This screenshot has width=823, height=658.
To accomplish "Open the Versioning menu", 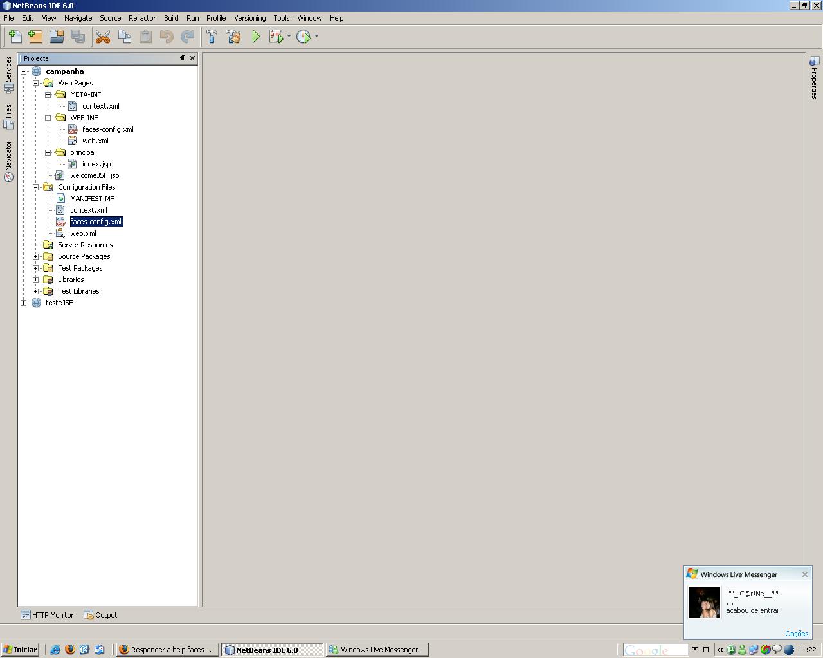I will pos(249,18).
